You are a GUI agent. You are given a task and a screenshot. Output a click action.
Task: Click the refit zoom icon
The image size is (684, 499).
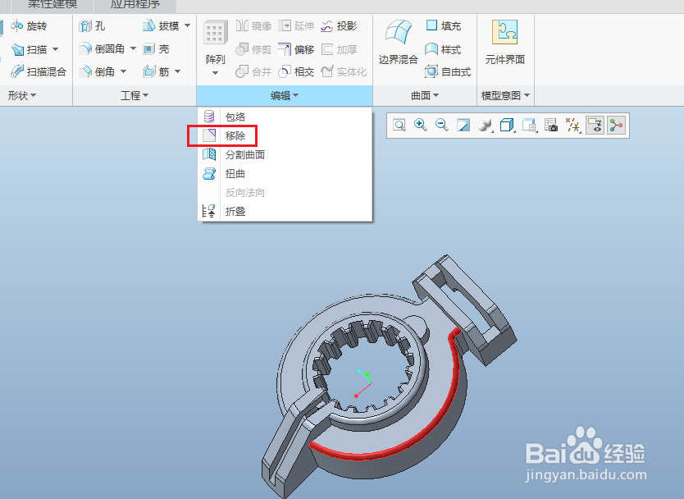[x=399, y=126]
